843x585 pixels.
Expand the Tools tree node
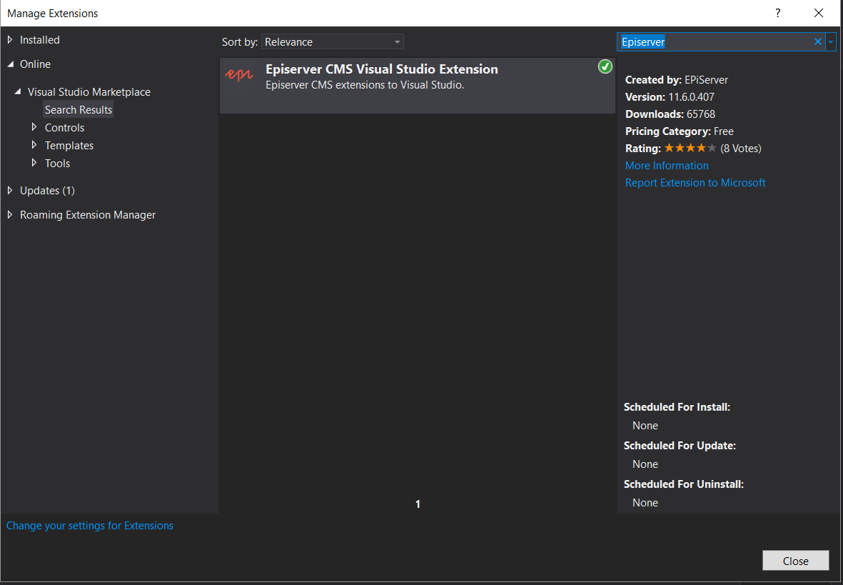(34, 163)
